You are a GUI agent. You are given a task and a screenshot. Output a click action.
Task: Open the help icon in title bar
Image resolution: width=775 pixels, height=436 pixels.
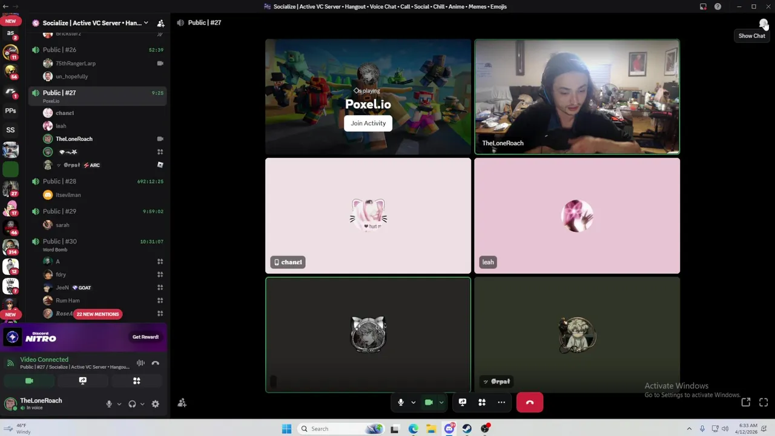pyautogui.click(x=717, y=7)
